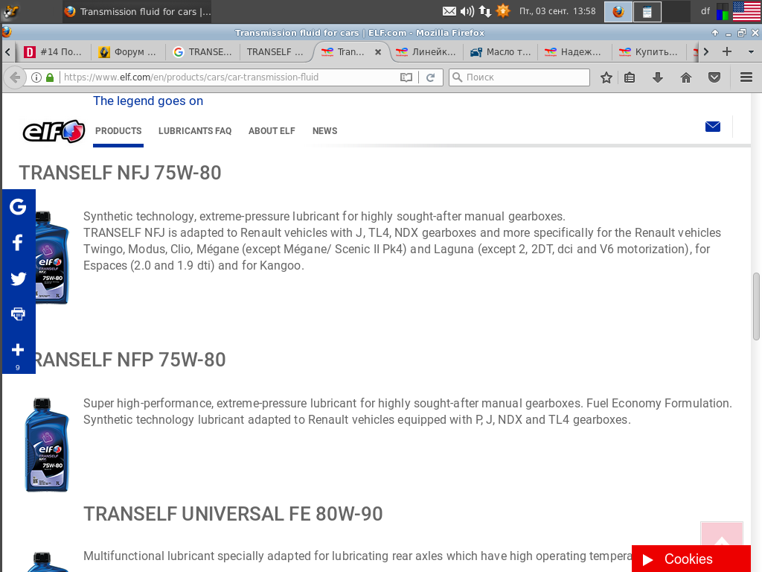
Task: Go to Firefox home page icon
Action: pos(685,77)
